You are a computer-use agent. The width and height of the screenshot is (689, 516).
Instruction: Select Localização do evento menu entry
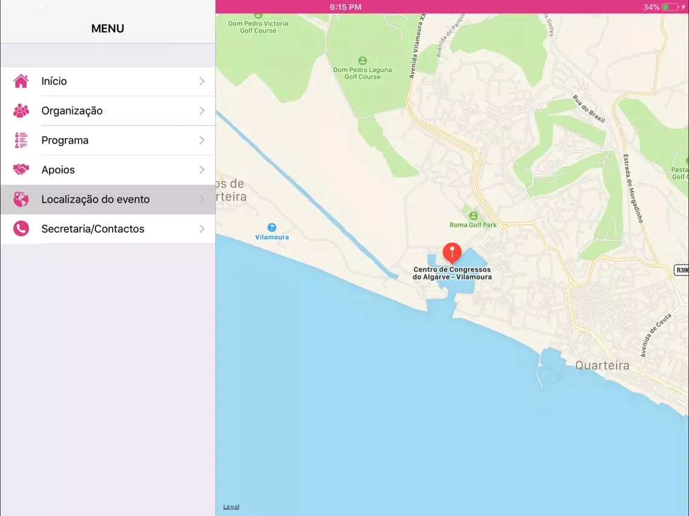click(x=108, y=199)
